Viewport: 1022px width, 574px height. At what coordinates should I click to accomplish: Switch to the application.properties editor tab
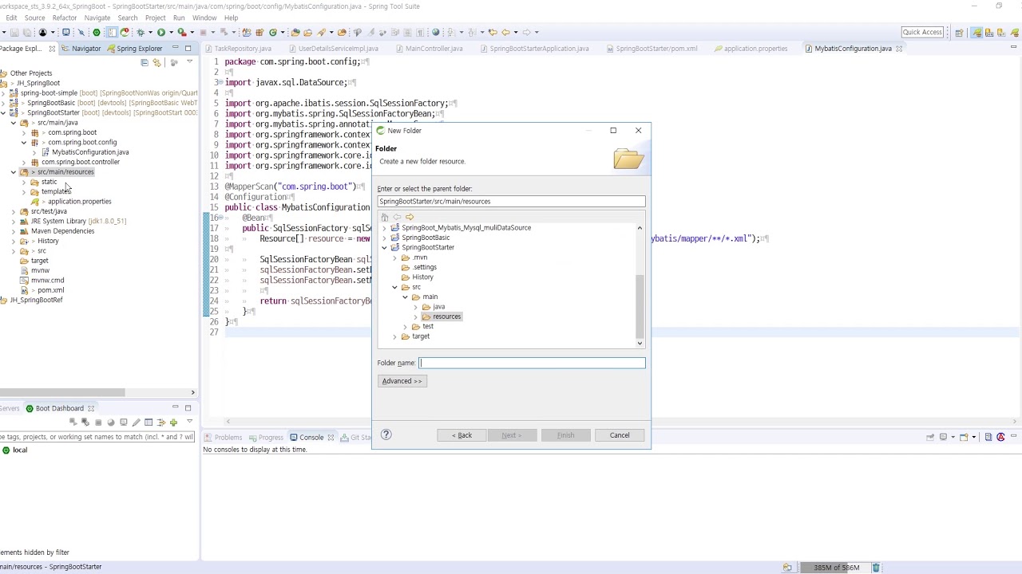[751, 49]
